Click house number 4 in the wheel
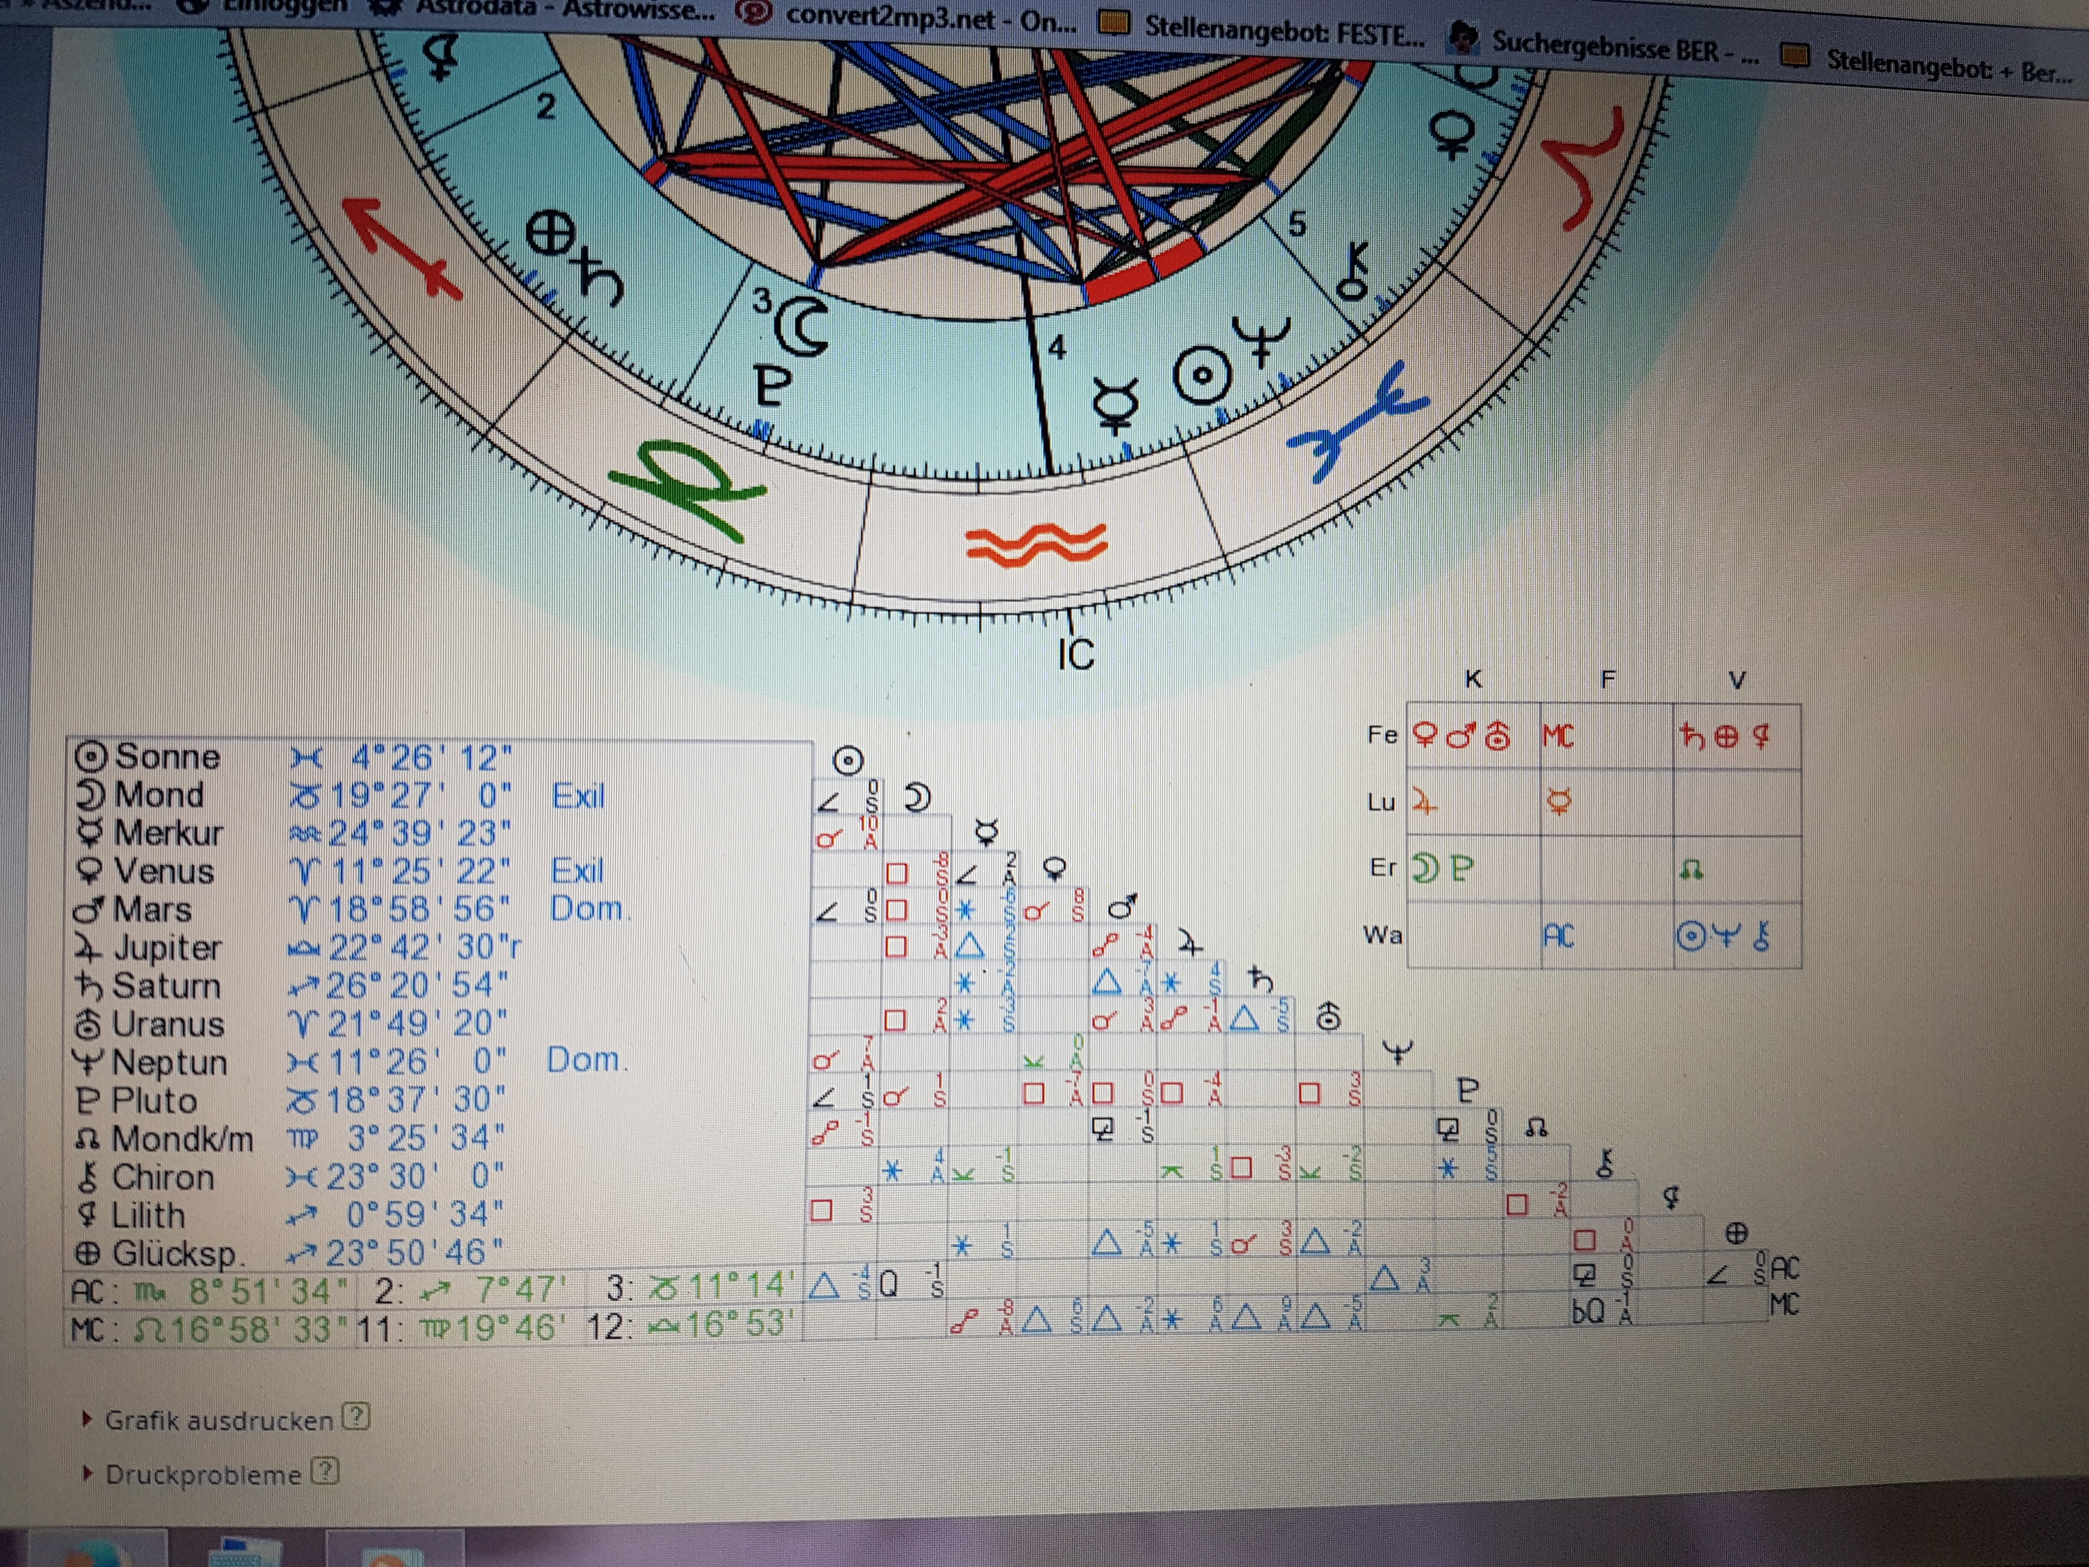The image size is (2089, 1567). click(x=1057, y=347)
